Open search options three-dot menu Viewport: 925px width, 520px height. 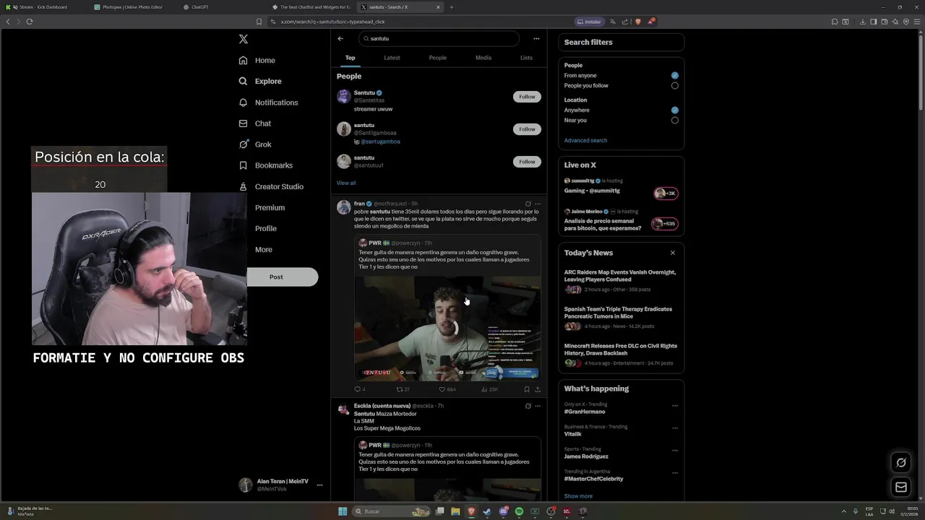coord(536,39)
